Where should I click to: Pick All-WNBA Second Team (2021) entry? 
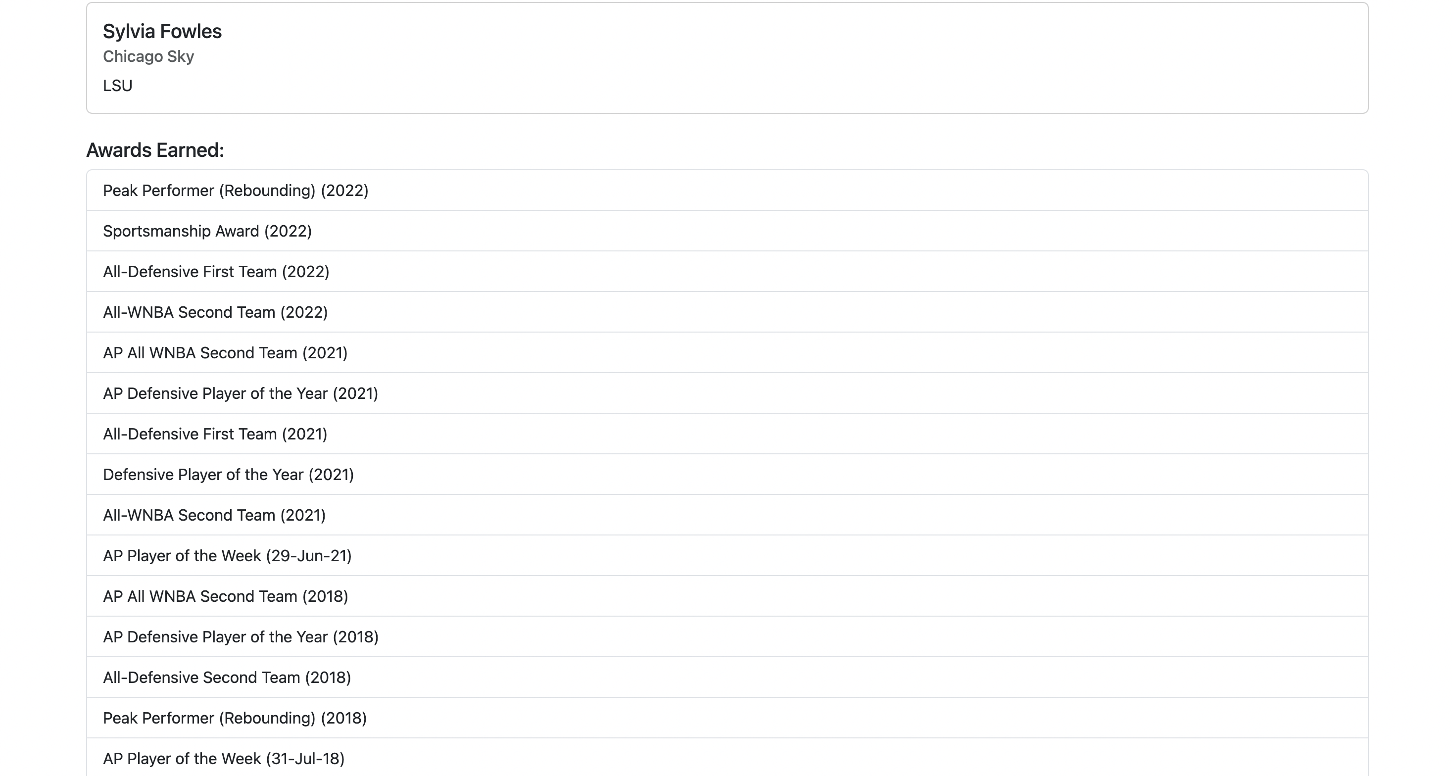tap(214, 515)
